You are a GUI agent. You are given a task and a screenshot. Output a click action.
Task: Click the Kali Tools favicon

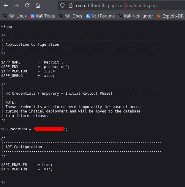(x=32, y=16)
